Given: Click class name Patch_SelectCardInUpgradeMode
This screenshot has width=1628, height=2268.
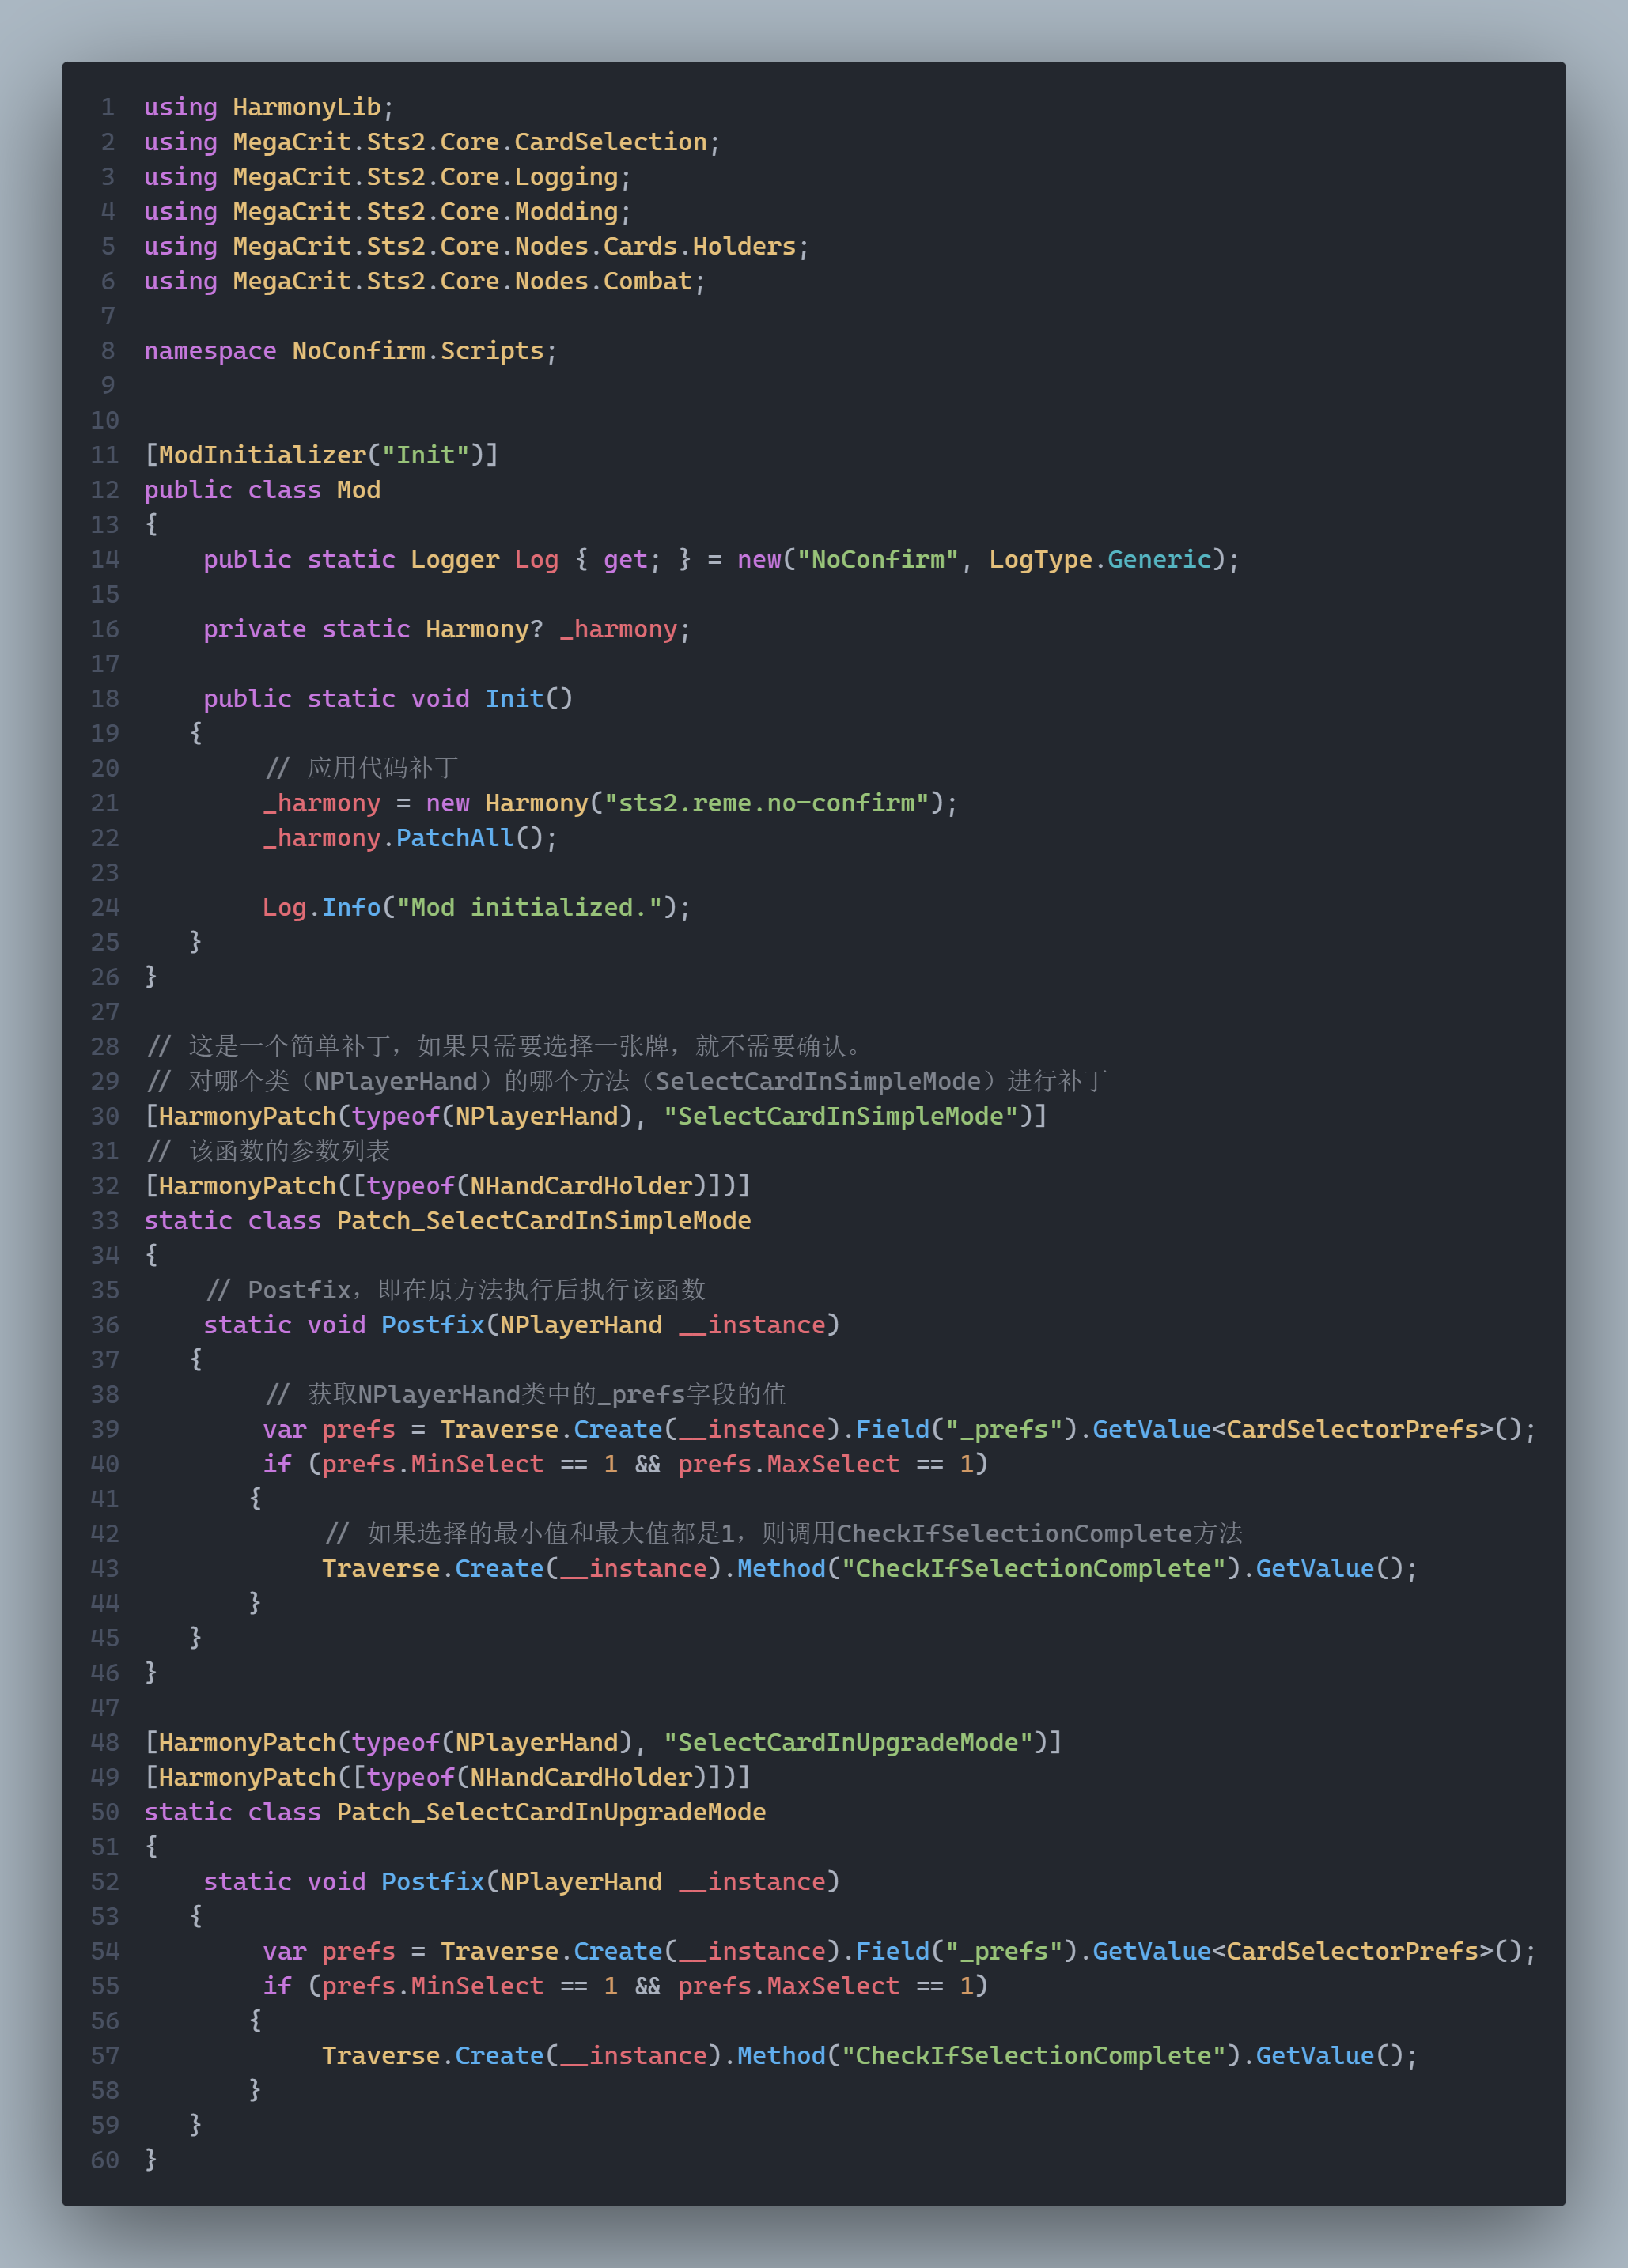Looking at the screenshot, I should pos(551,1812).
